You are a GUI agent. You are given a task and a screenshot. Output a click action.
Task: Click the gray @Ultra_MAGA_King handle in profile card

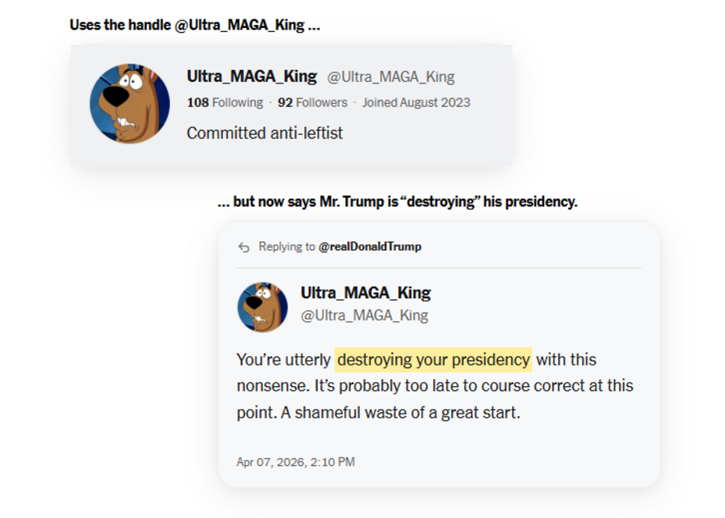click(391, 77)
